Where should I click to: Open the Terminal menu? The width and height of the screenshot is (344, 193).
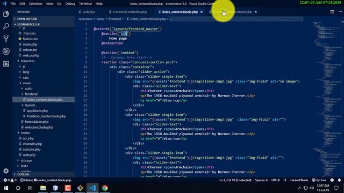[85, 4]
